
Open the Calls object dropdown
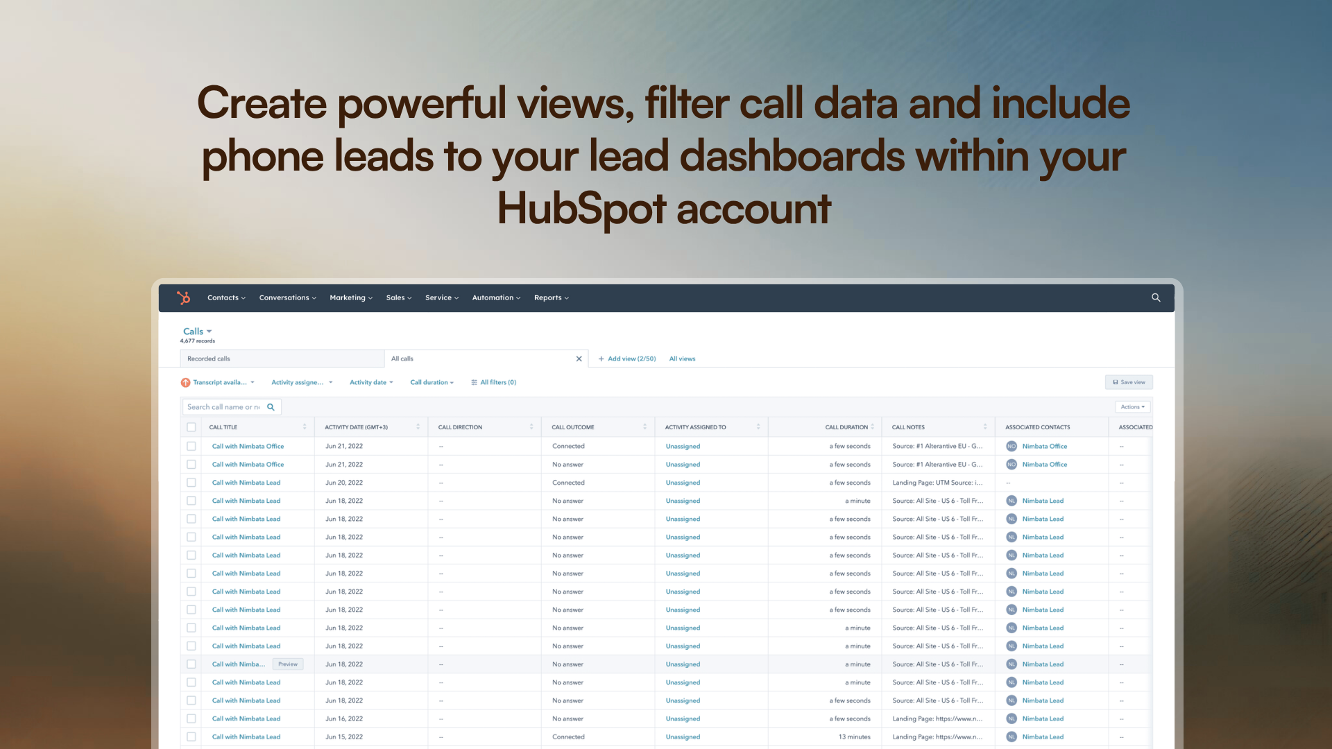198,332
